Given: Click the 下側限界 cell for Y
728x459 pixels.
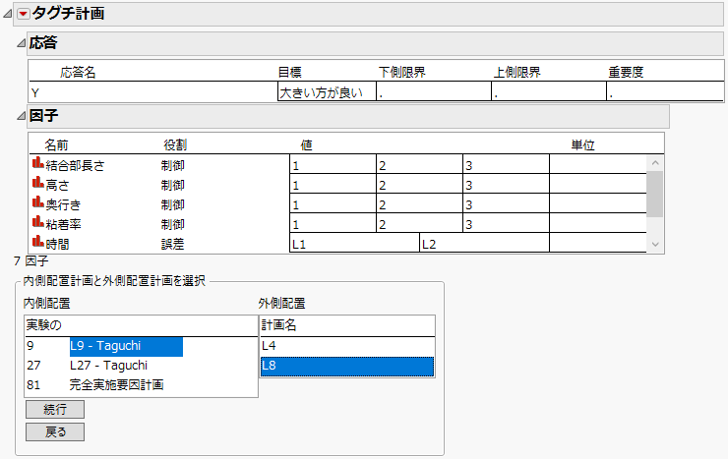Looking at the screenshot, I should [434, 92].
